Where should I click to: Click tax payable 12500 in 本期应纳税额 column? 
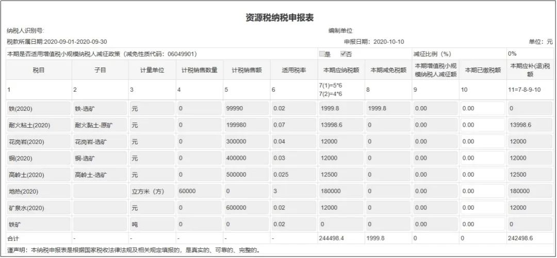coord(341,175)
